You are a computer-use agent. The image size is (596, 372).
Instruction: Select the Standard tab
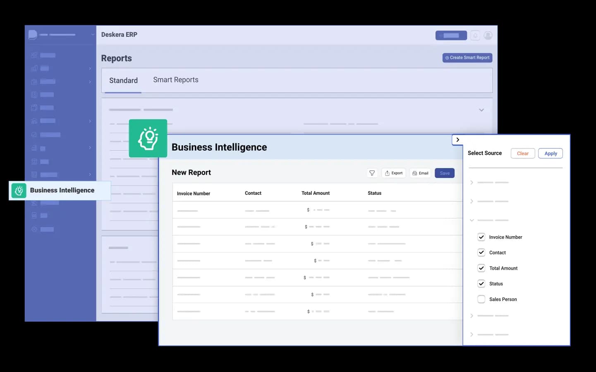coord(123,81)
